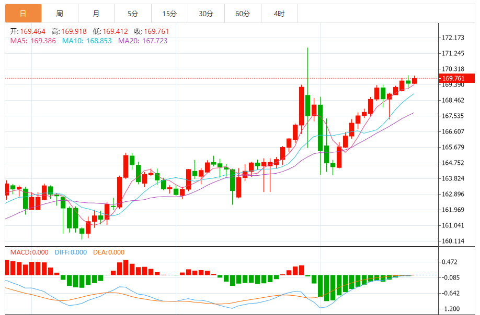Image resolution: width=480 pixels, height=315 pixels.
Task: Open the 15分 timeframe tab
Action: click(x=169, y=14)
